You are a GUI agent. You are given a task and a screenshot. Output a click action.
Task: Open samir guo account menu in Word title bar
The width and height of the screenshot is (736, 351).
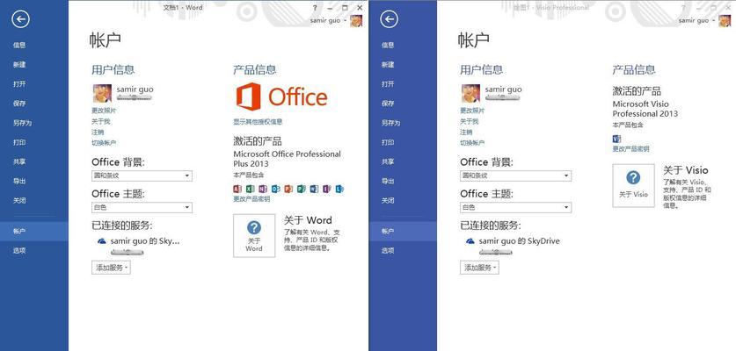pos(329,20)
